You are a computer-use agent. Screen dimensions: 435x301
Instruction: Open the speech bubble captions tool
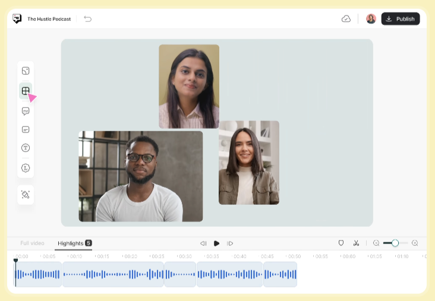[x=26, y=111]
